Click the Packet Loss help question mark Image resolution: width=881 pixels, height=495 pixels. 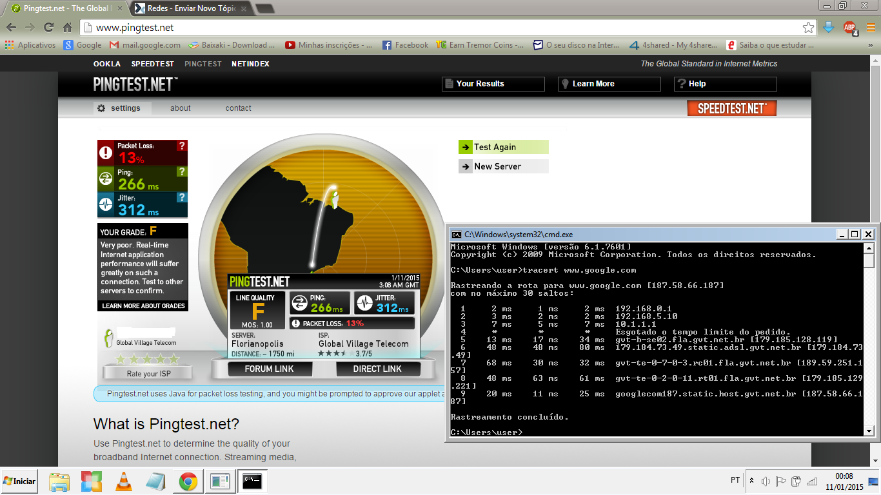point(182,146)
